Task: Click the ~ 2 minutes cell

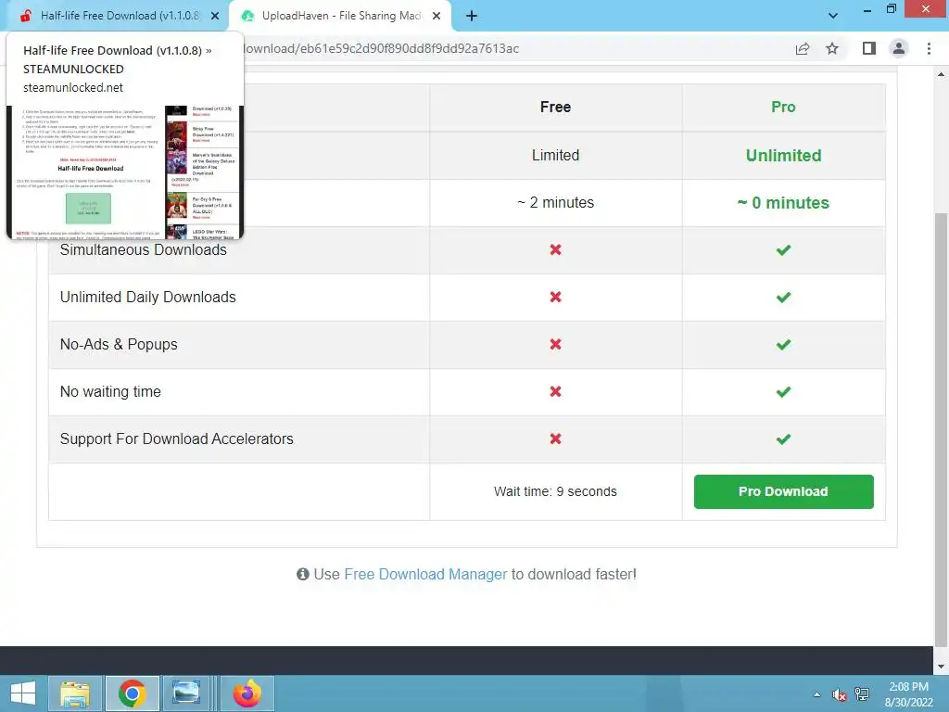Action: point(555,203)
